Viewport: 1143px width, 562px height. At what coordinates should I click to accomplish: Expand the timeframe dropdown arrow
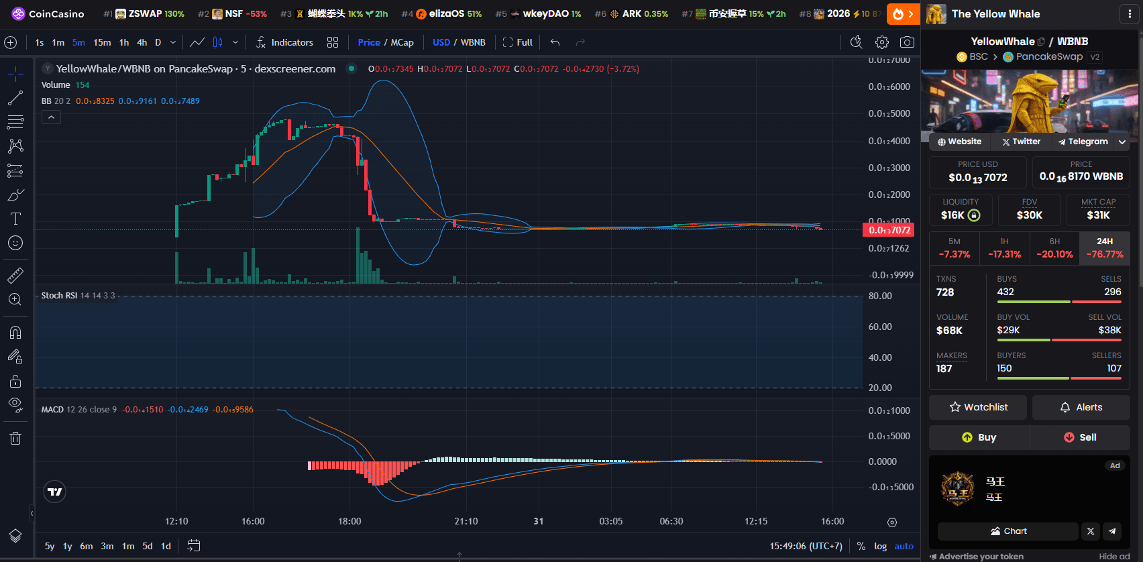point(173,42)
